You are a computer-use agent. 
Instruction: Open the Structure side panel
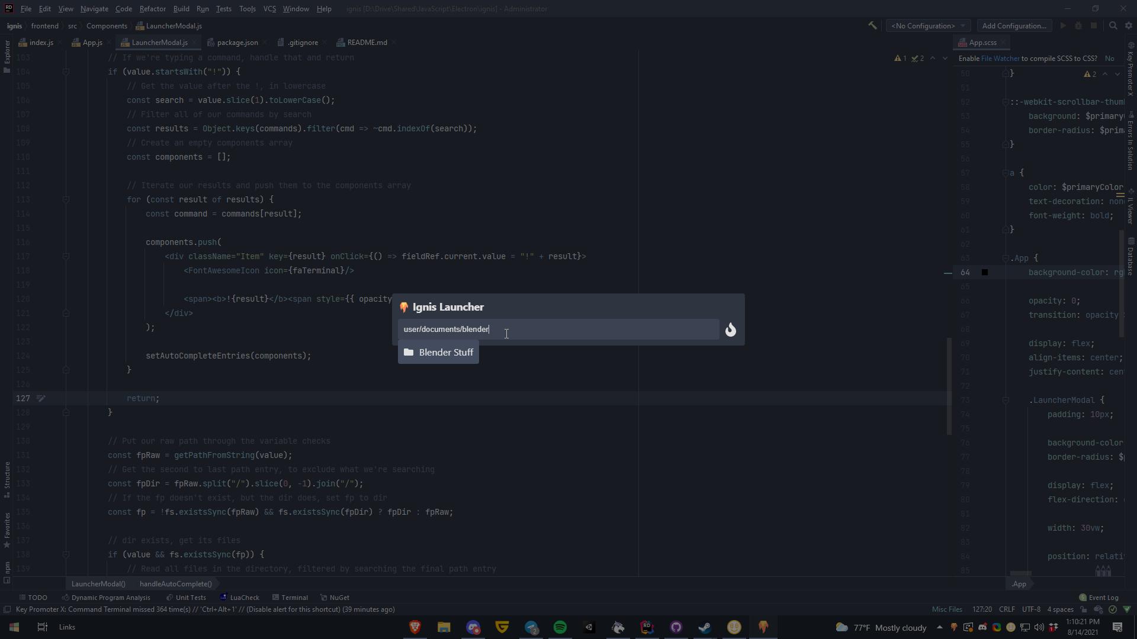coord(7,479)
